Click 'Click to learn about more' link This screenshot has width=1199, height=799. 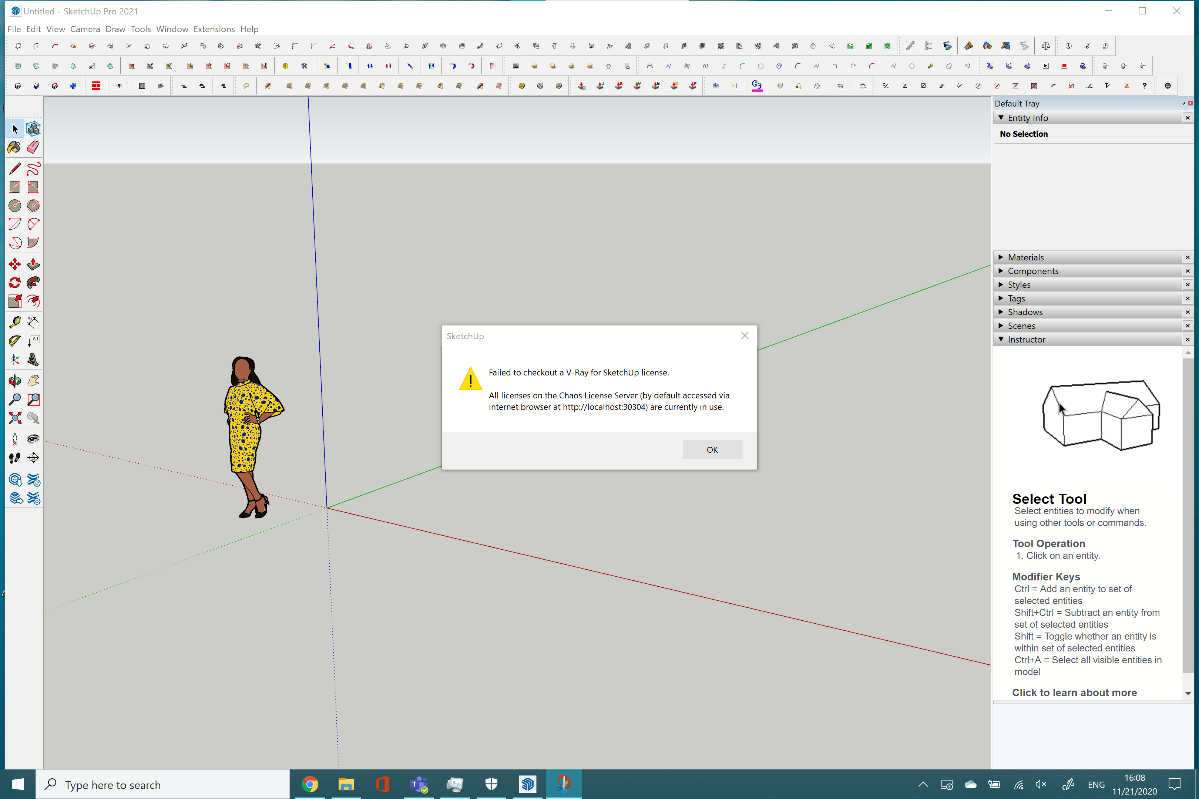tap(1074, 692)
